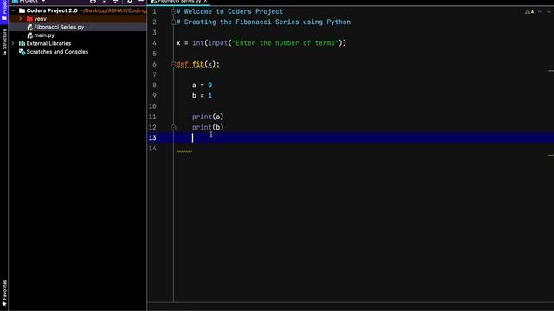The height and width of the screenshot is (311, 554).
Task: Click the Python file icon beside Fibonacci Series.py
Action: (x=30, y=27)
